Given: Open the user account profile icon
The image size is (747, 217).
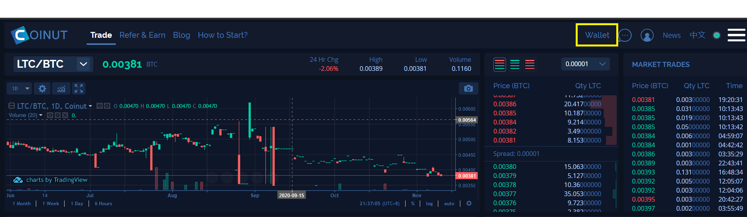Looking at the screenshot, I should (x=647, y=35).
